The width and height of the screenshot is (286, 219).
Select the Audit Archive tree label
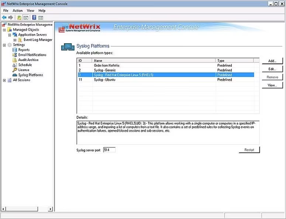(28, 60)
